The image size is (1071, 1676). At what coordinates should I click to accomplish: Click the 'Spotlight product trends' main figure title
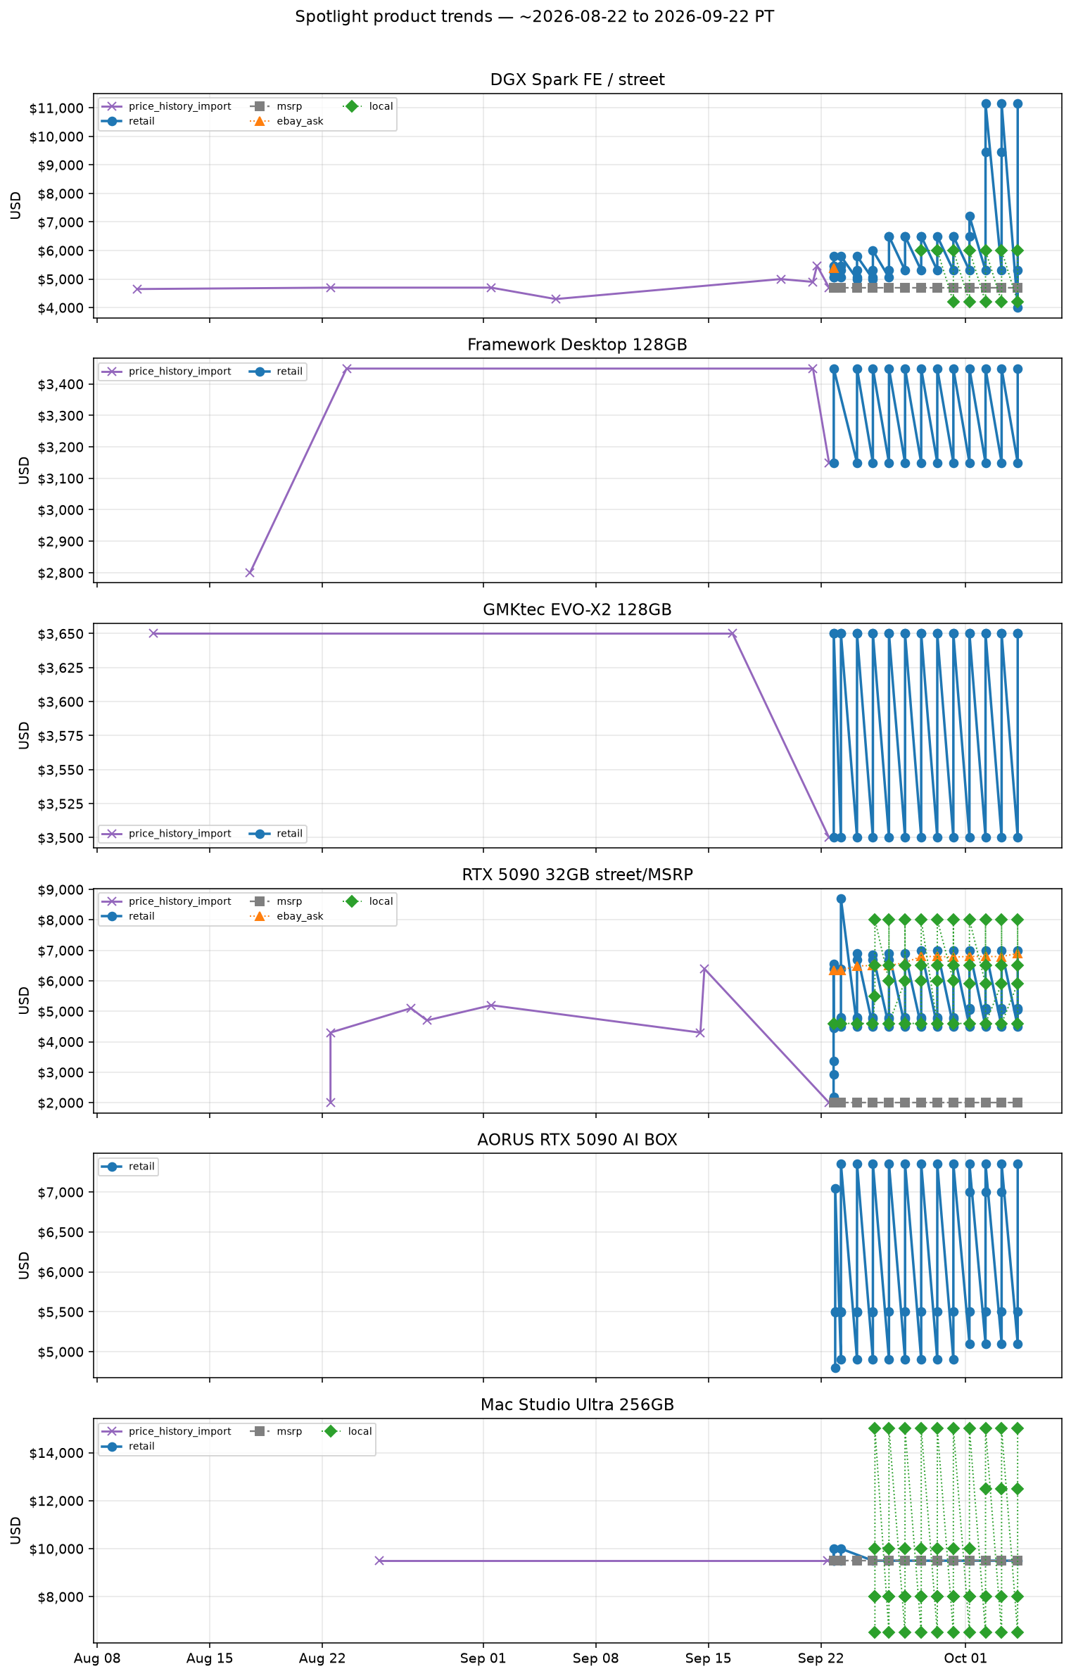534,17
